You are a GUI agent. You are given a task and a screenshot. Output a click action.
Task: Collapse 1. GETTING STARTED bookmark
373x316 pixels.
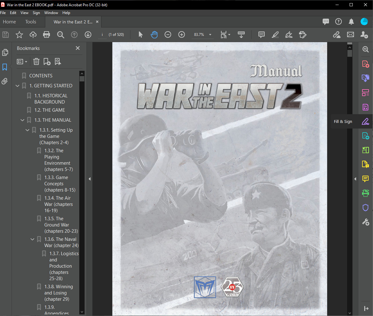(17, 86)
